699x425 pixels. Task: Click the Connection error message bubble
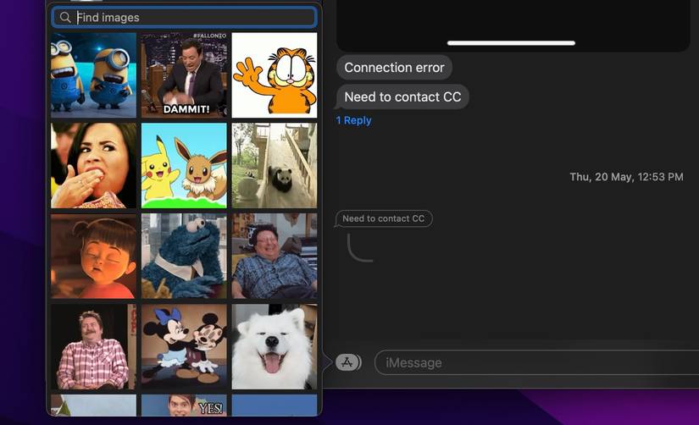[x=394, y=68]
